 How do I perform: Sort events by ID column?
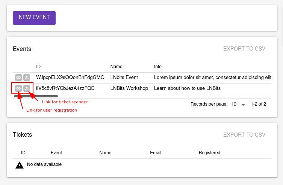click(x=38, y=67)
